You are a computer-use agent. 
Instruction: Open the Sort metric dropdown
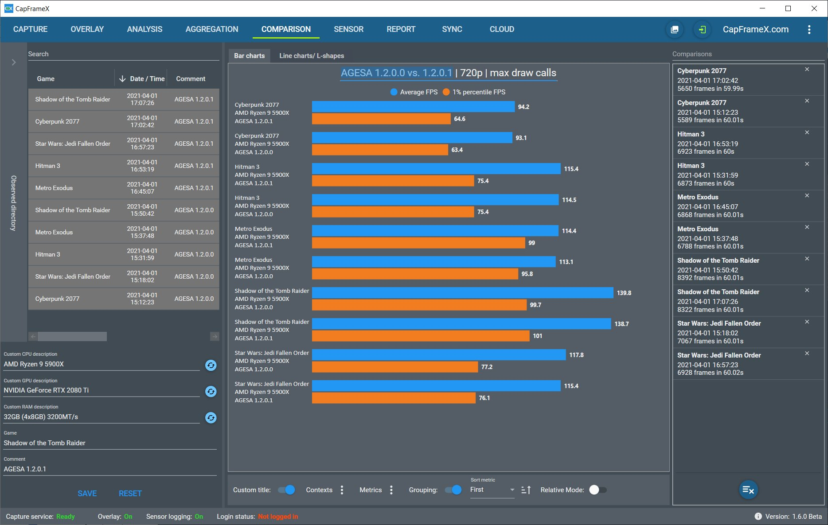point(492,490)
